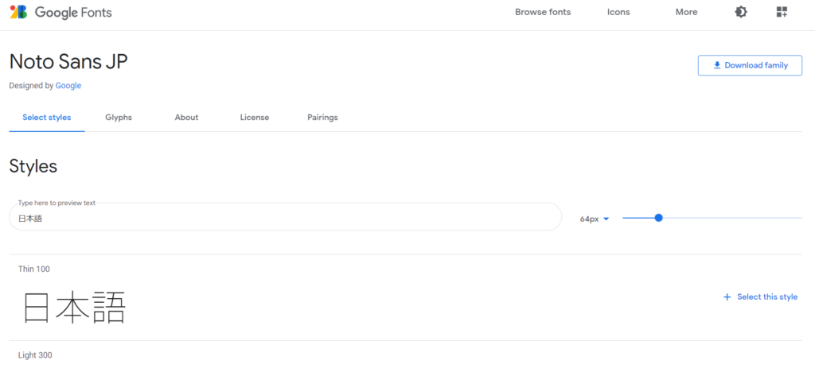This screenshot has height=372, width=815.
Task: Open the More menu in header
Action: pyautogui.click(x=687, y=12)
